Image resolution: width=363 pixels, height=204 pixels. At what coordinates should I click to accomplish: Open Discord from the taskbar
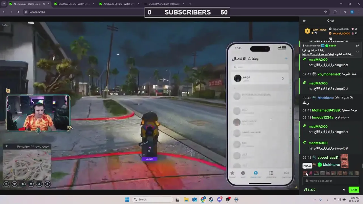pyautogui.click(x=220, y=199)
